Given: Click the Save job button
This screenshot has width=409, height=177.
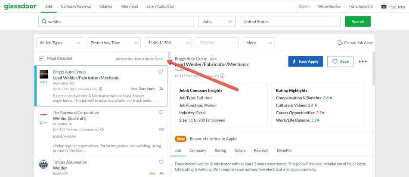Looking at the screenshot, I should (341, 61).
